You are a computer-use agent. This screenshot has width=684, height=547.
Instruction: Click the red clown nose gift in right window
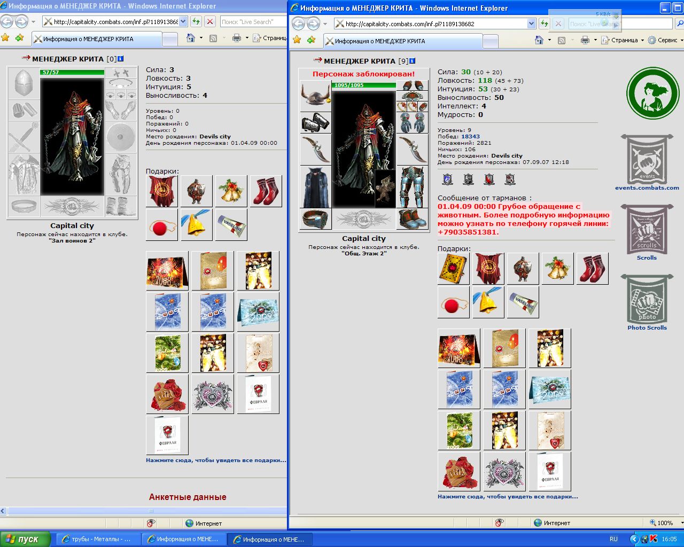pos(453,302)
